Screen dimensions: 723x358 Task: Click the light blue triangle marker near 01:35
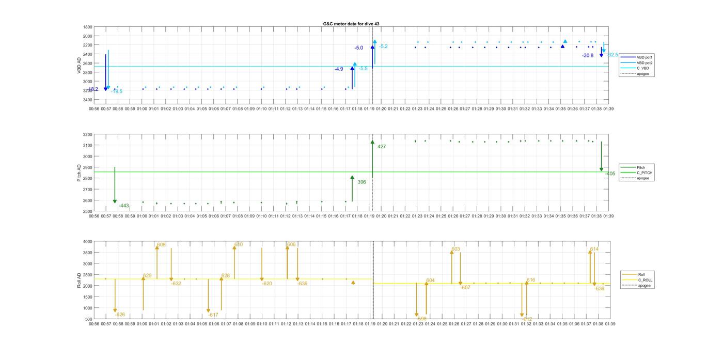(x=565, y=41)
